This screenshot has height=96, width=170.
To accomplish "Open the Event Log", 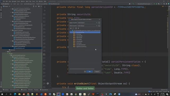I will [x=164, y=90].
